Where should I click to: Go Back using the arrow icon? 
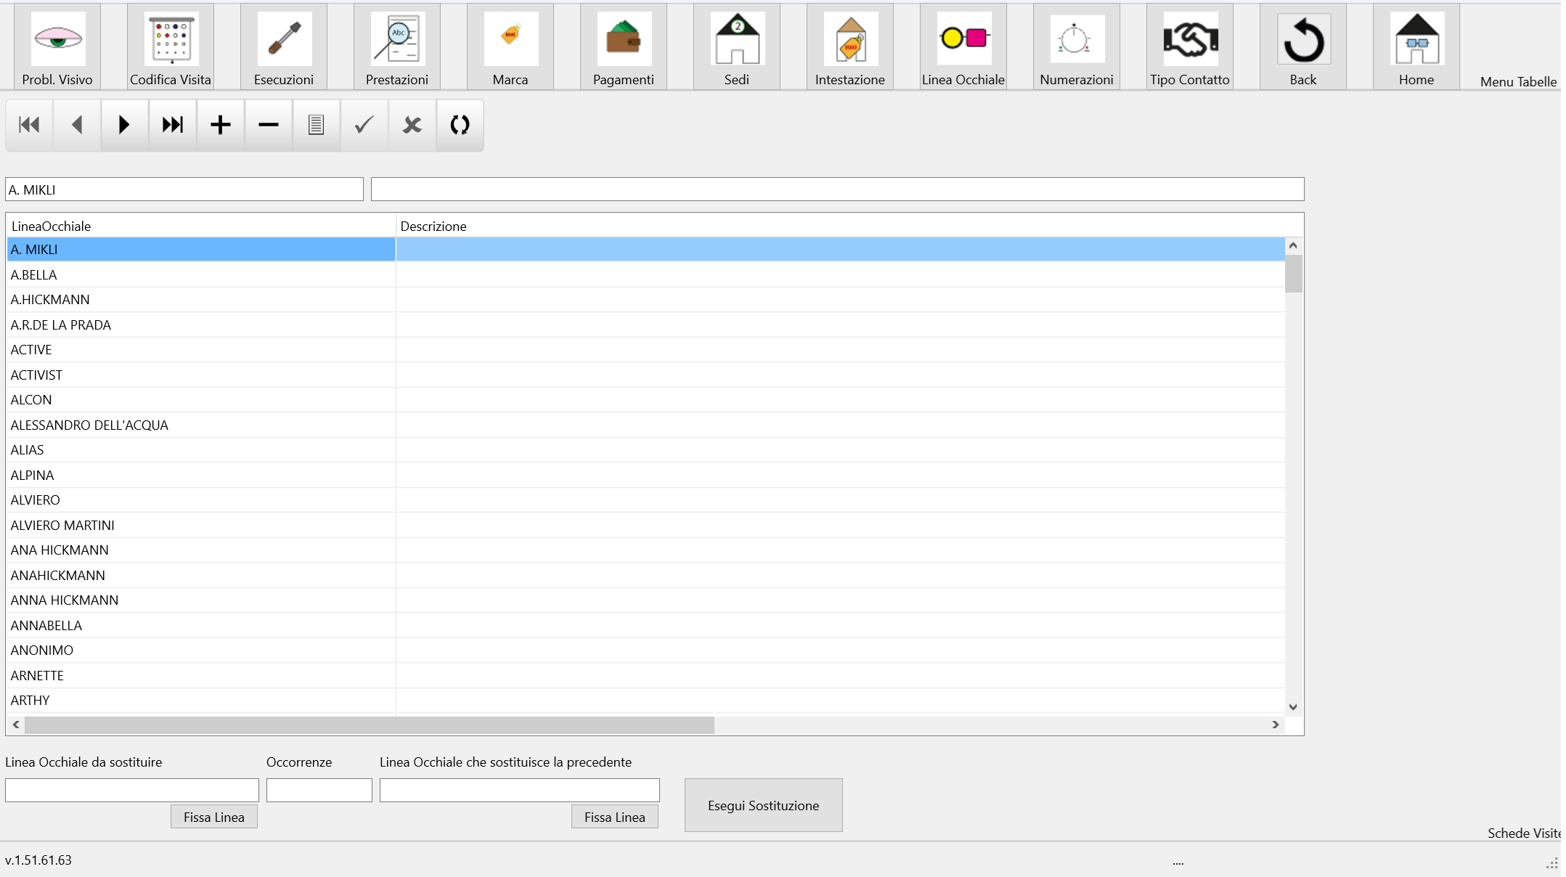coord(1303,46)
